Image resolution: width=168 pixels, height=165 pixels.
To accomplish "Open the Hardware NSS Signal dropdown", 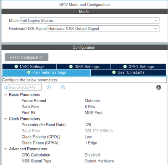I will click(x=103, y=29).
